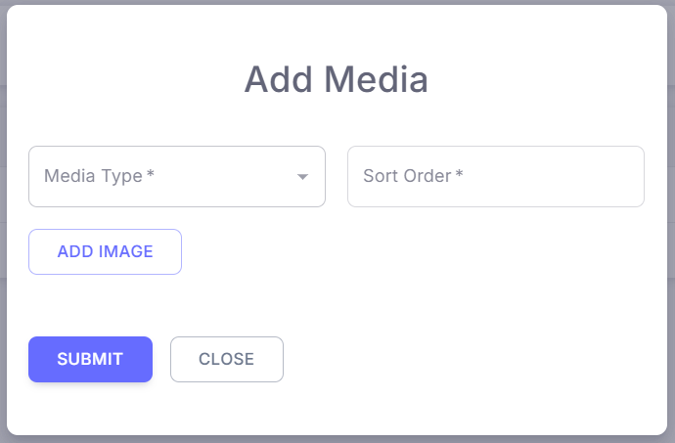Click the Media Type placeholder label
The width and height of the screenshot is (675, 443).
click(94, 177)
